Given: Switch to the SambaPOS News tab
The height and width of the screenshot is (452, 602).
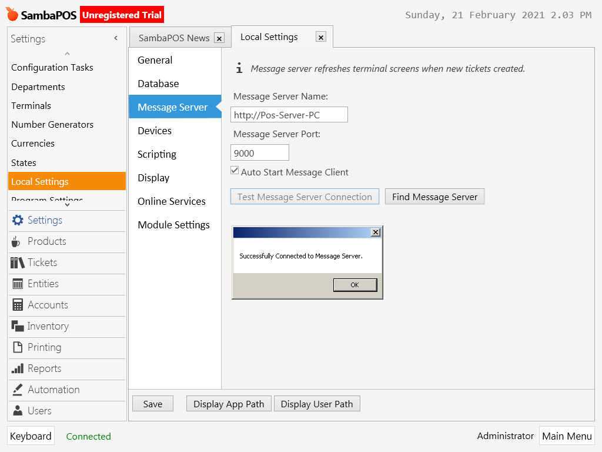Looking at the screenshot, I should [174, 38].
